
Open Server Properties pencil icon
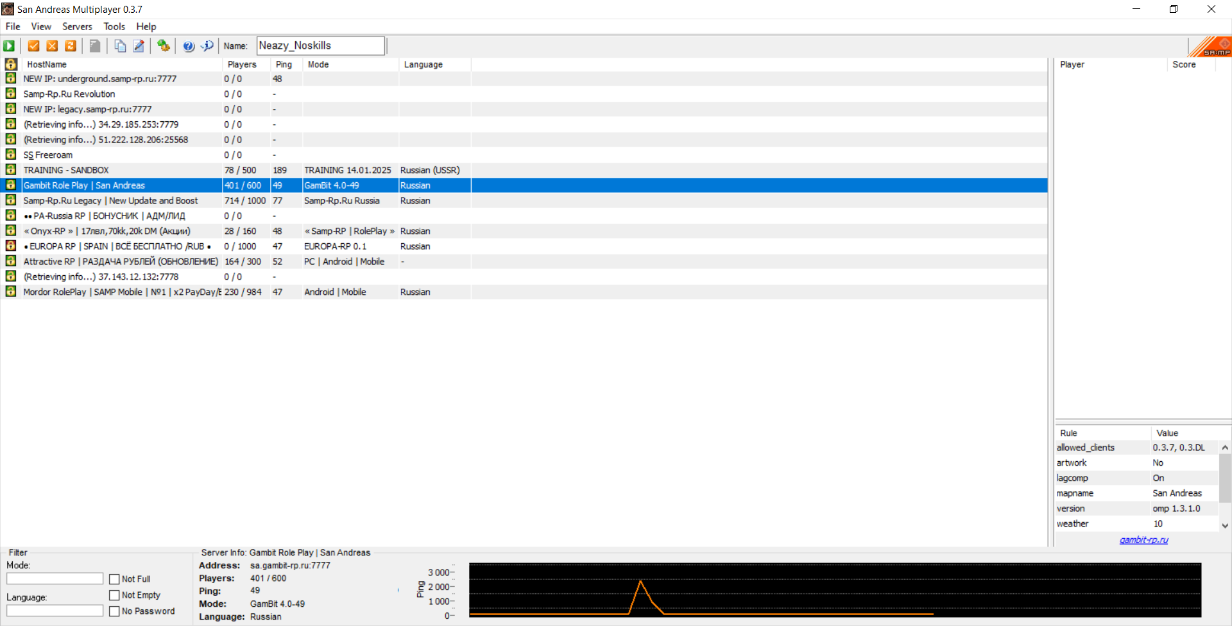[x=139, y=46]
